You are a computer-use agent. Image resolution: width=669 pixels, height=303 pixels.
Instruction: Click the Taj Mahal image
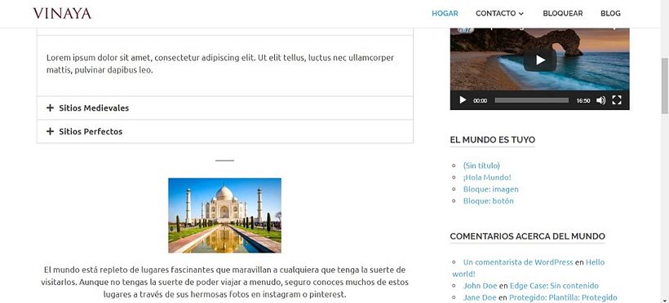(225, 216)
